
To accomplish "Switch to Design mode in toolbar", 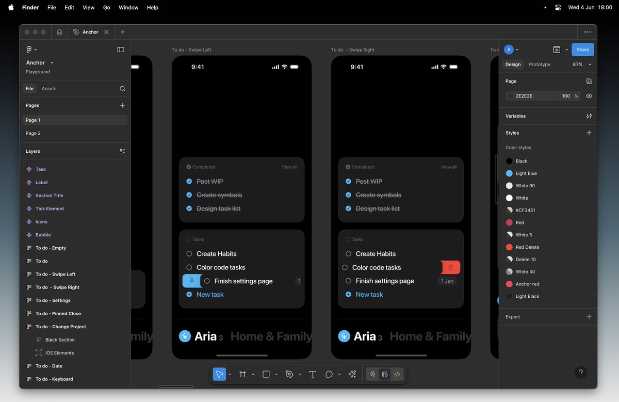I will 385,374.
